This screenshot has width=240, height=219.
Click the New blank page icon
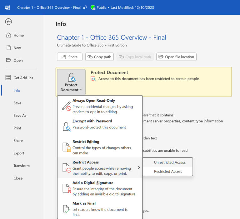pyautogui.click(x=8, y=48)
